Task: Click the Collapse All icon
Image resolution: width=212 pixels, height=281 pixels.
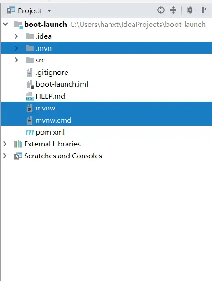Action: click(173, 10)
